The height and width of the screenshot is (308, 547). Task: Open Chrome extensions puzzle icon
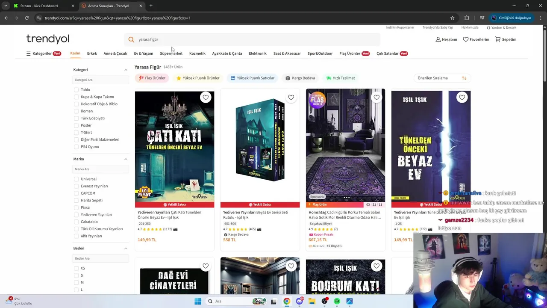click(x=467, y=18)
